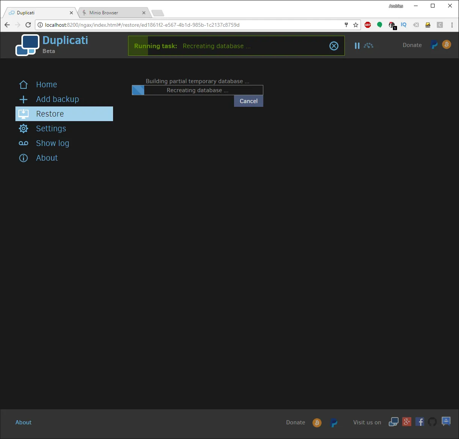459x439 pixels.
Task: Click the About info icon in sidebar
Action: 24,158
